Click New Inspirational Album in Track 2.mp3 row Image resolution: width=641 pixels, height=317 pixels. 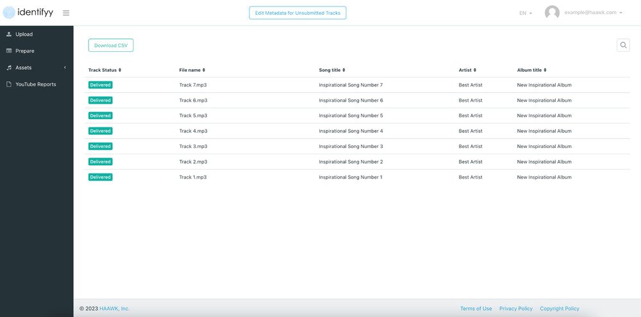[544, 162]
